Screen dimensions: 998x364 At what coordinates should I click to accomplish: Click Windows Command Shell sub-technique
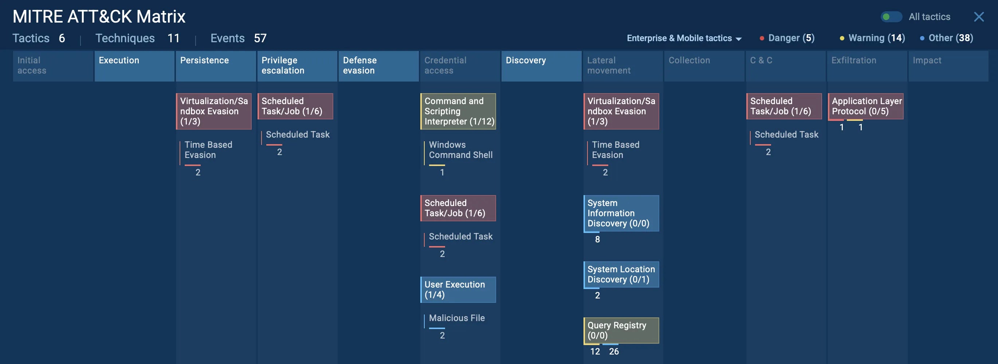click(461, 150)
